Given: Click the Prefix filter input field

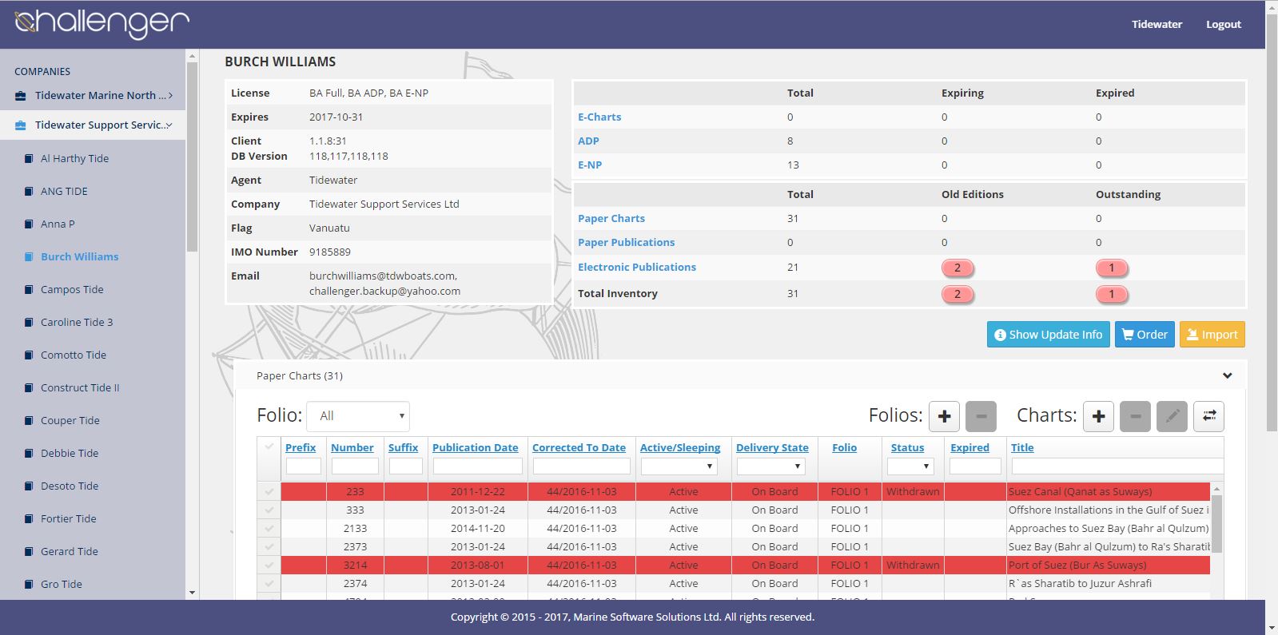Looking at the screenshot, I should click(x=304, y=466).
